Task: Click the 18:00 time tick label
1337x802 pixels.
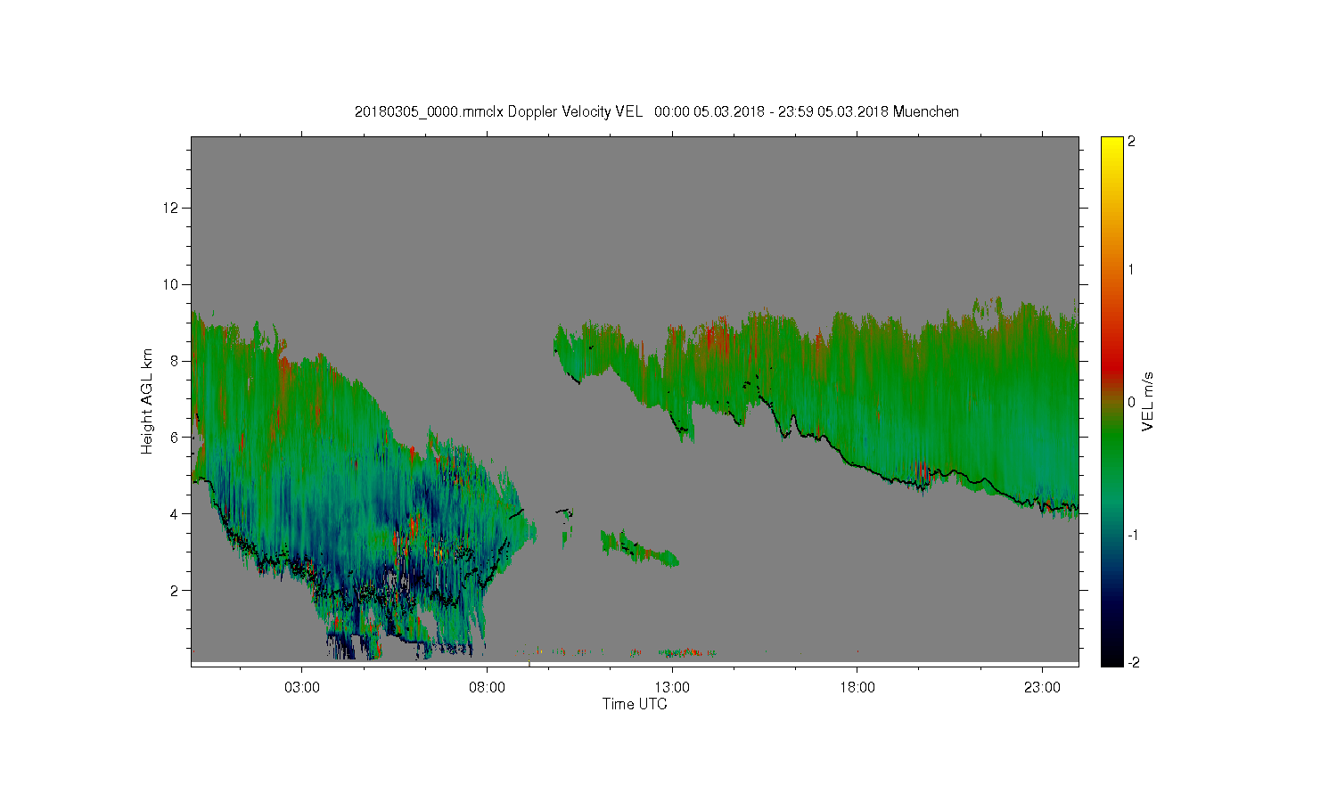Action: tap(857, 688)
